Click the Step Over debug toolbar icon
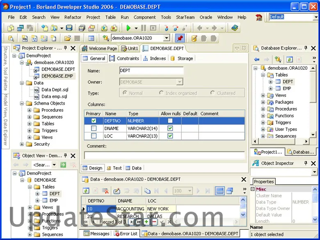 [175, 28]
